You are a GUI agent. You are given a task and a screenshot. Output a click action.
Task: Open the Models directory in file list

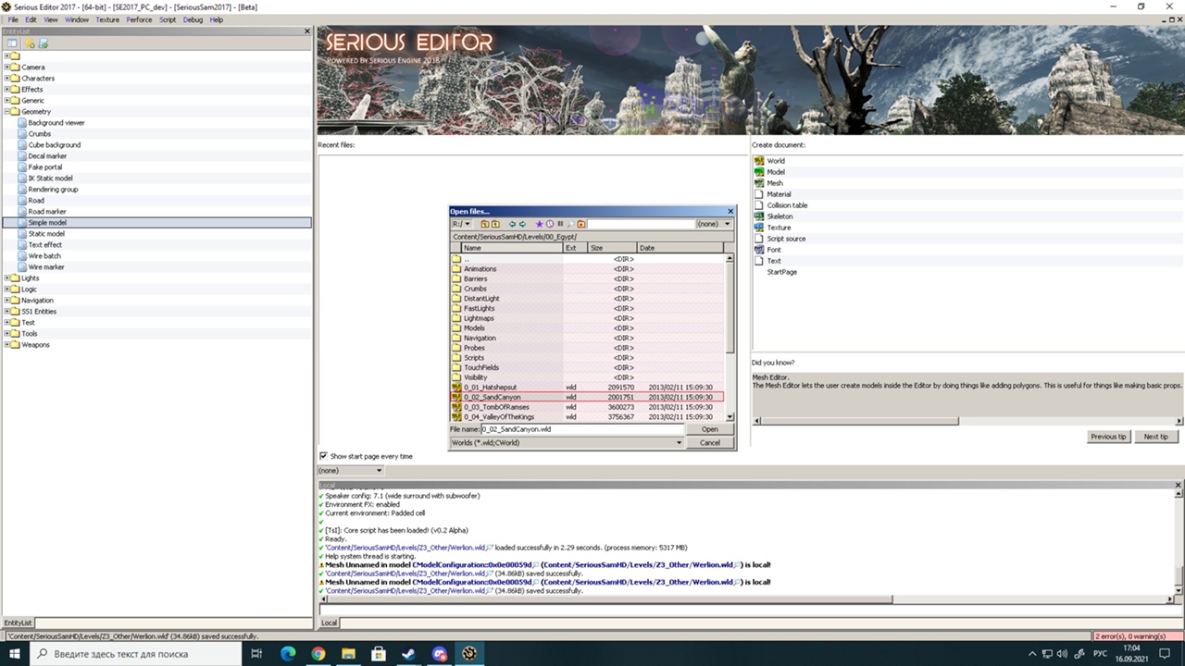pos(587,328)
